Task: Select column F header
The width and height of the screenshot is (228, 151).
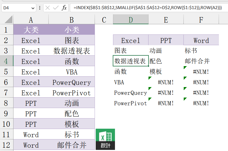Action: [201, 20]
